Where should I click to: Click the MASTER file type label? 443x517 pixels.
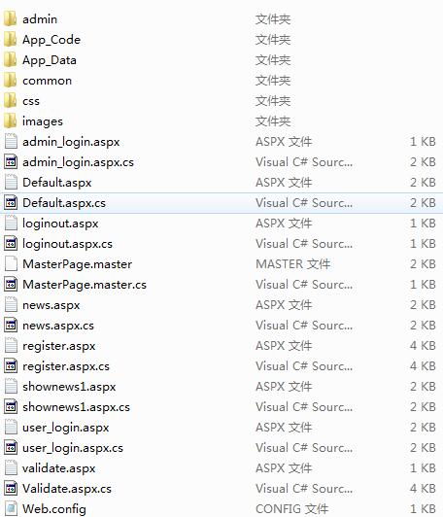click(x=293, y=264)
